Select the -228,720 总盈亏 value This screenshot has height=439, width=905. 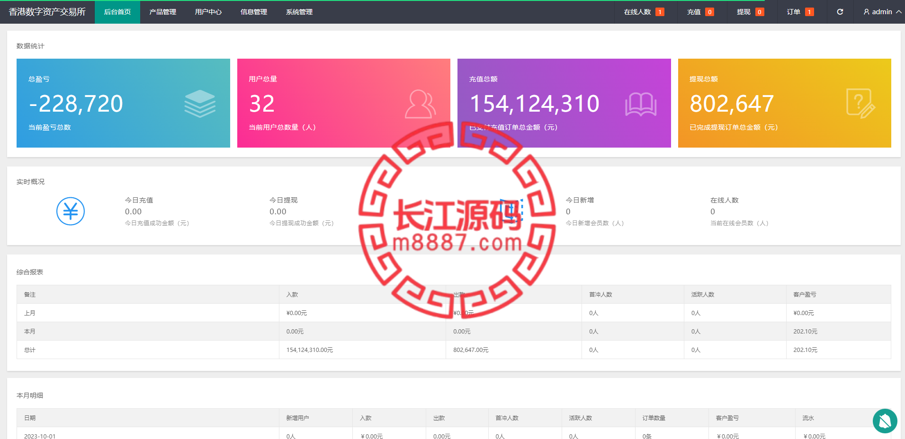76,104
